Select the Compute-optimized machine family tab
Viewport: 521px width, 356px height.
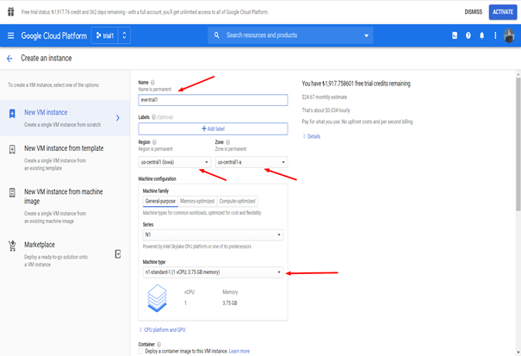pos(237,202)
